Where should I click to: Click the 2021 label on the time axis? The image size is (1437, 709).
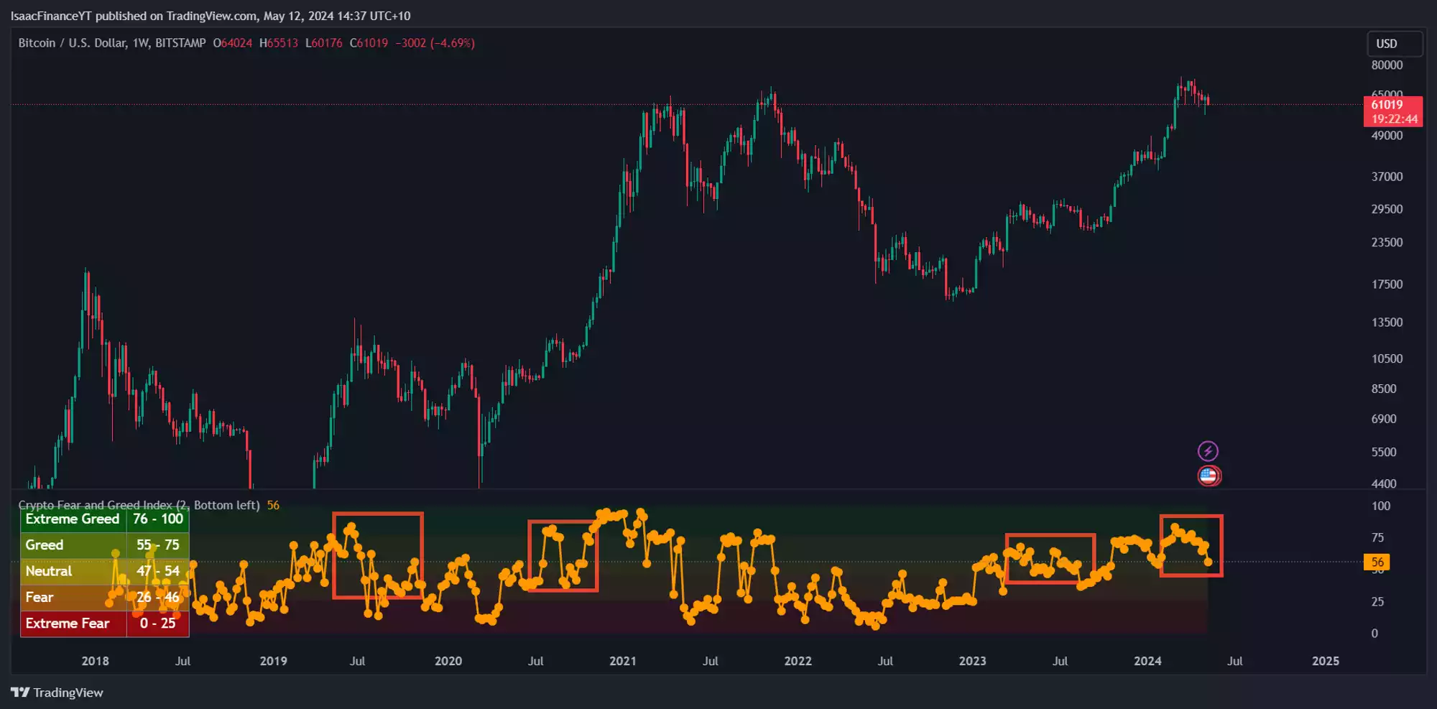[x=622, y=661]
